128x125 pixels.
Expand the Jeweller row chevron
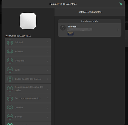[x=48, y=108]
